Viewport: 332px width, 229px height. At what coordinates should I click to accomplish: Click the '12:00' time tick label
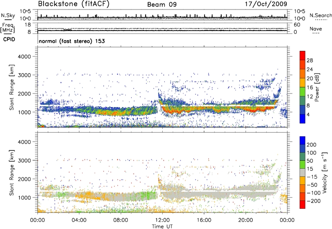tap(162, 220)
